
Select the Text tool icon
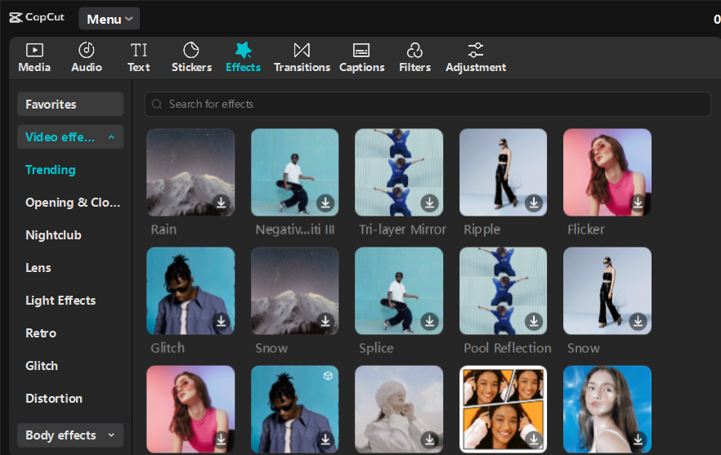coord(139,51)
